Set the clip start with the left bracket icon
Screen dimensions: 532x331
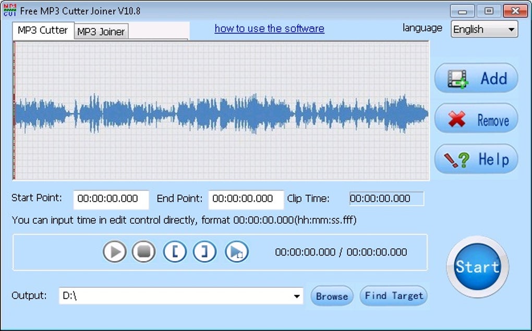pos(175,251)
